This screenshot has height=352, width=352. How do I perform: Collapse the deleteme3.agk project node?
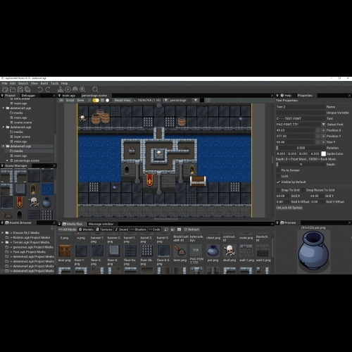[4, 108]
